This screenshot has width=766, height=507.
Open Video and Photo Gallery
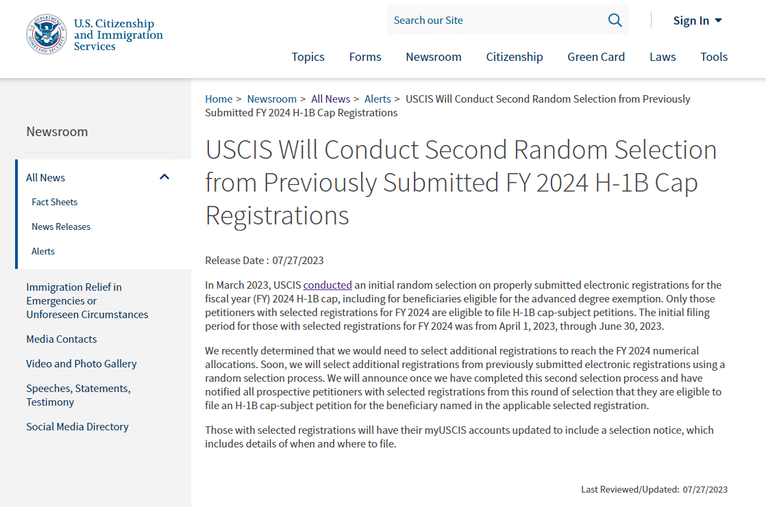81,363
